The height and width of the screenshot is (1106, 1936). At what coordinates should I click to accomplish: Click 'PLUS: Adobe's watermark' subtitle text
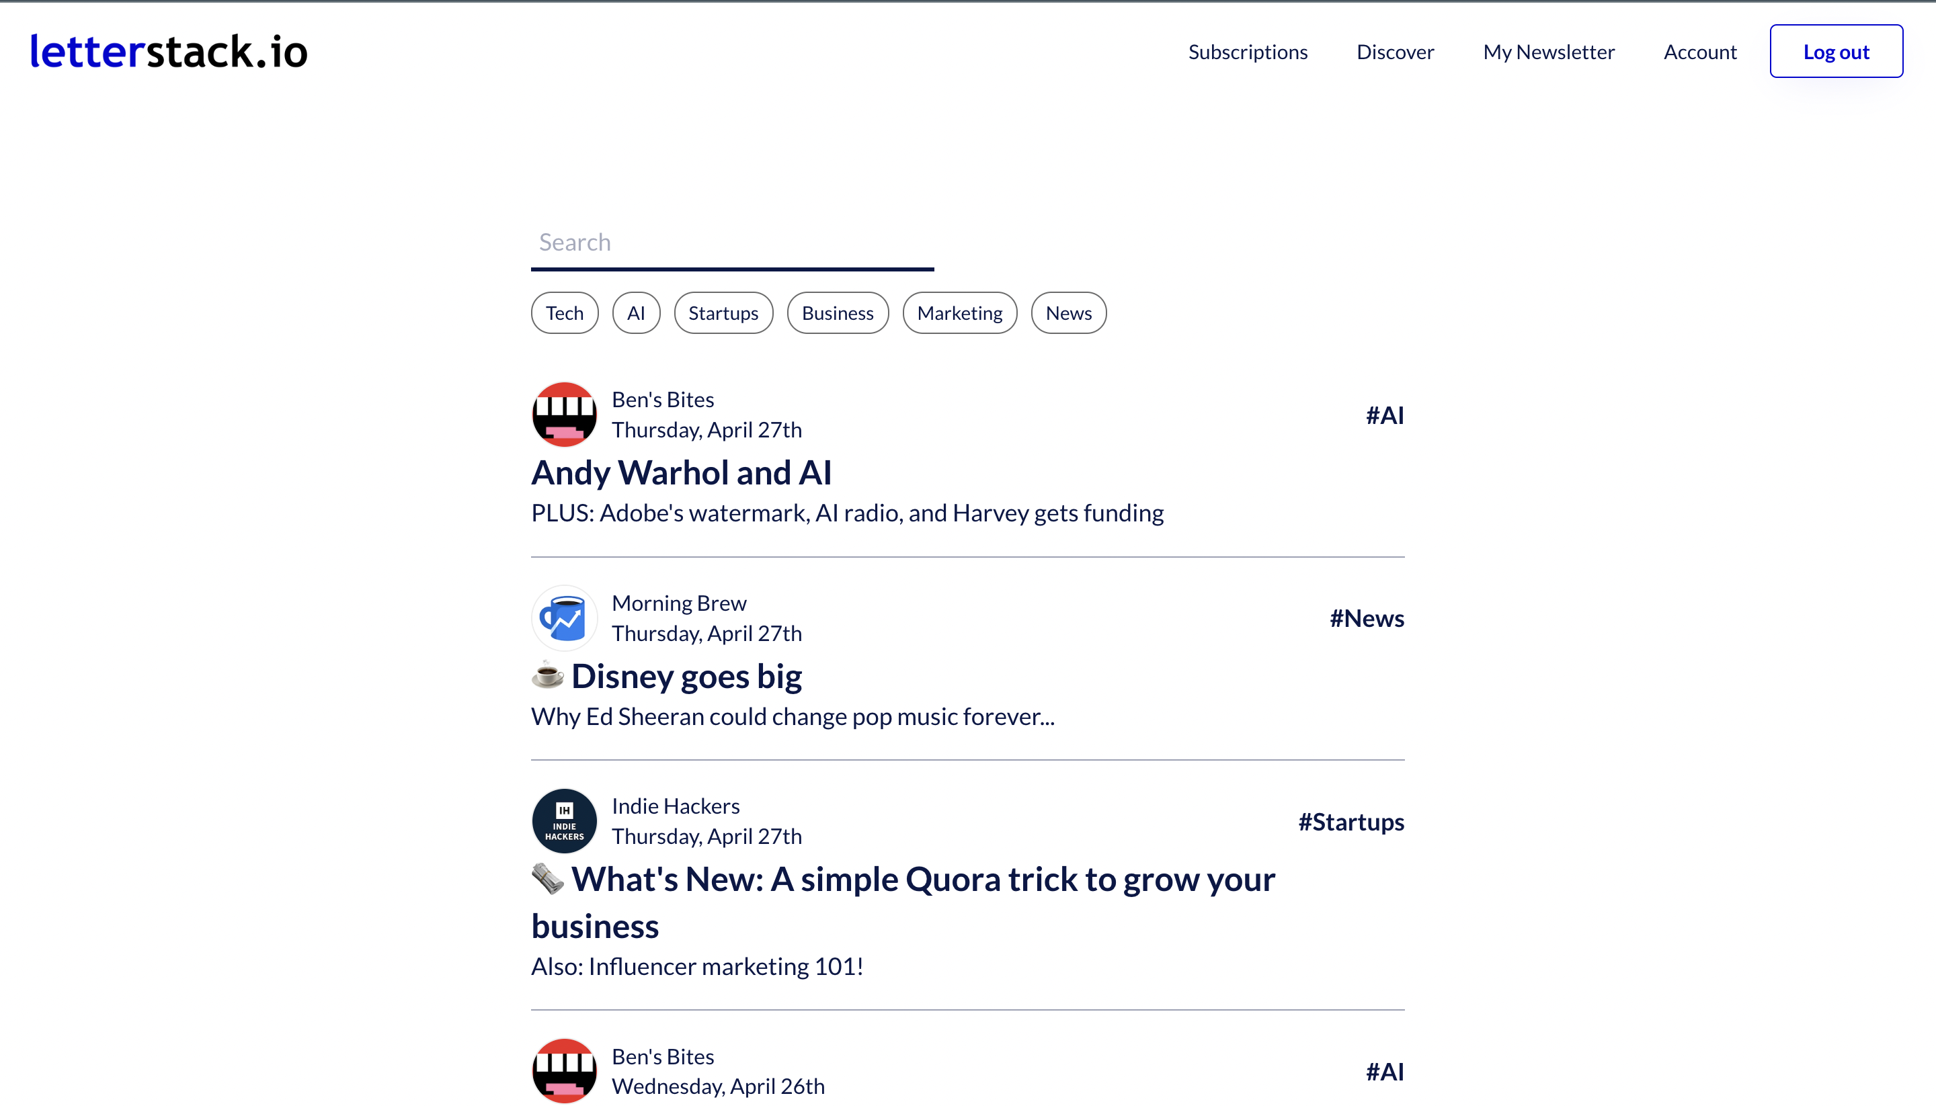point(847,513)
